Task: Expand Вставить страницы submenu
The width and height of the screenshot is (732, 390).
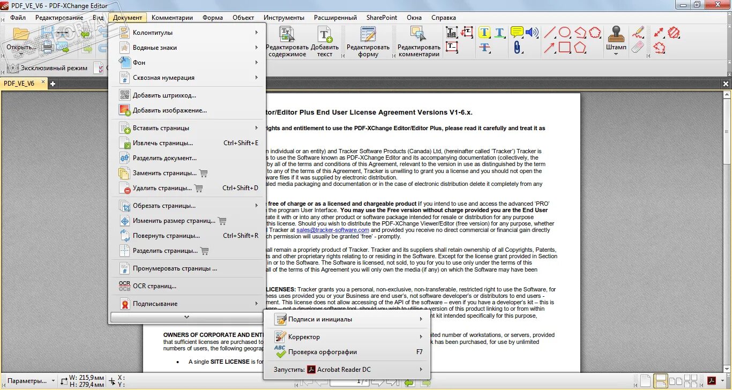Action: (186, 128)
